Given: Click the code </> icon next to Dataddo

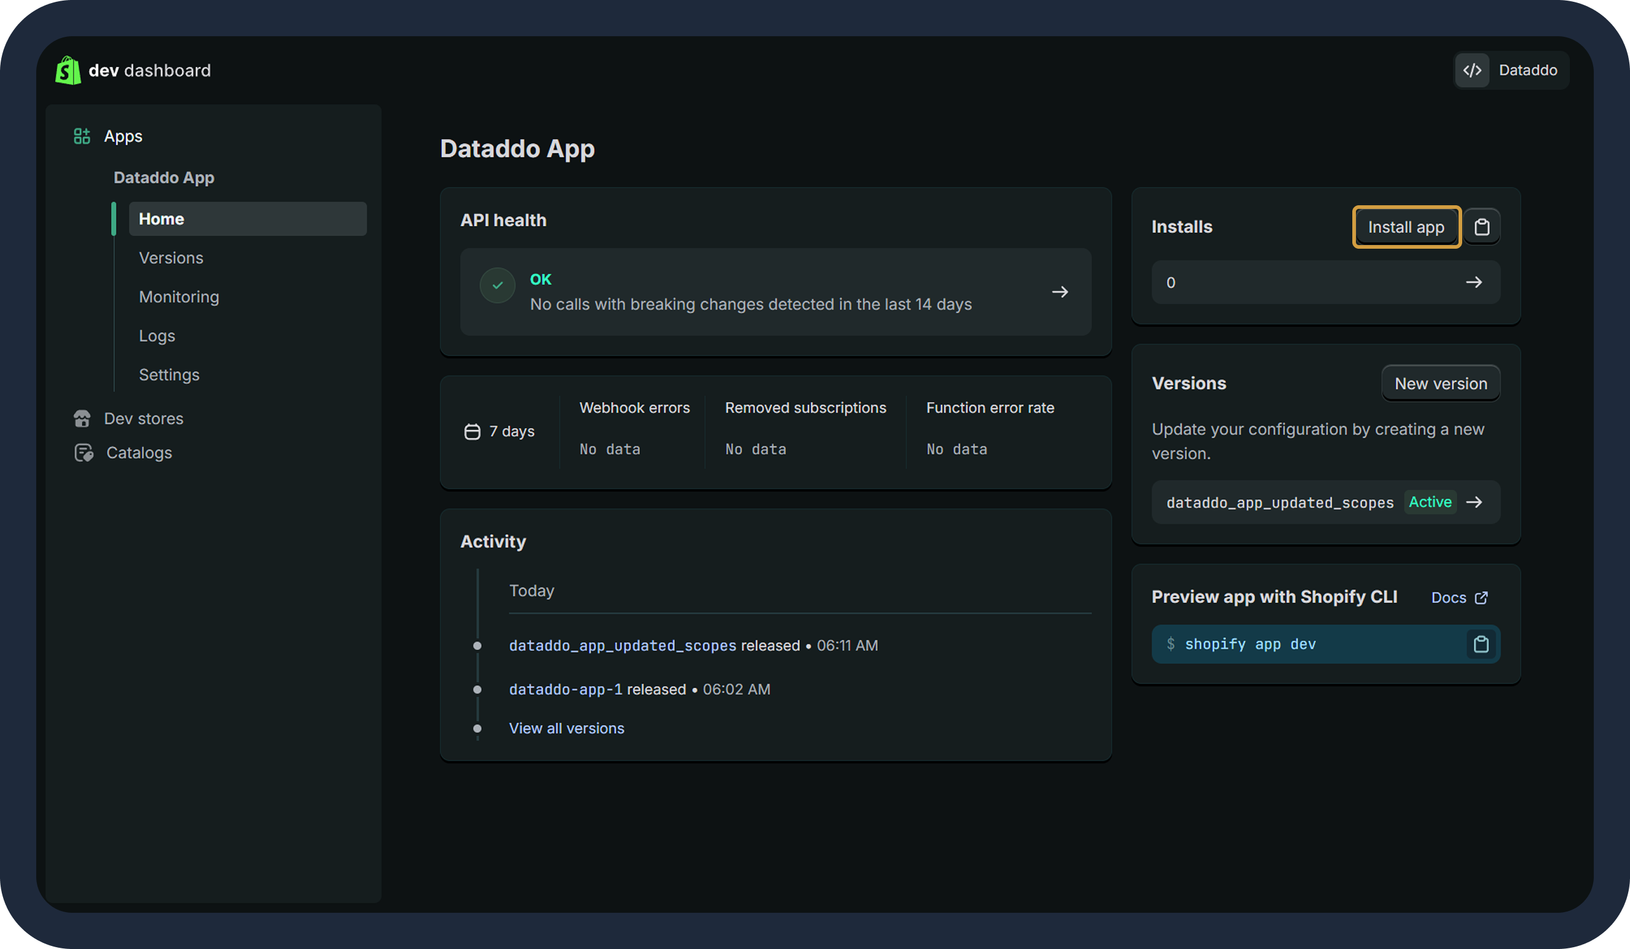Looking at the screenshot, I should [x=1473, y=70].
